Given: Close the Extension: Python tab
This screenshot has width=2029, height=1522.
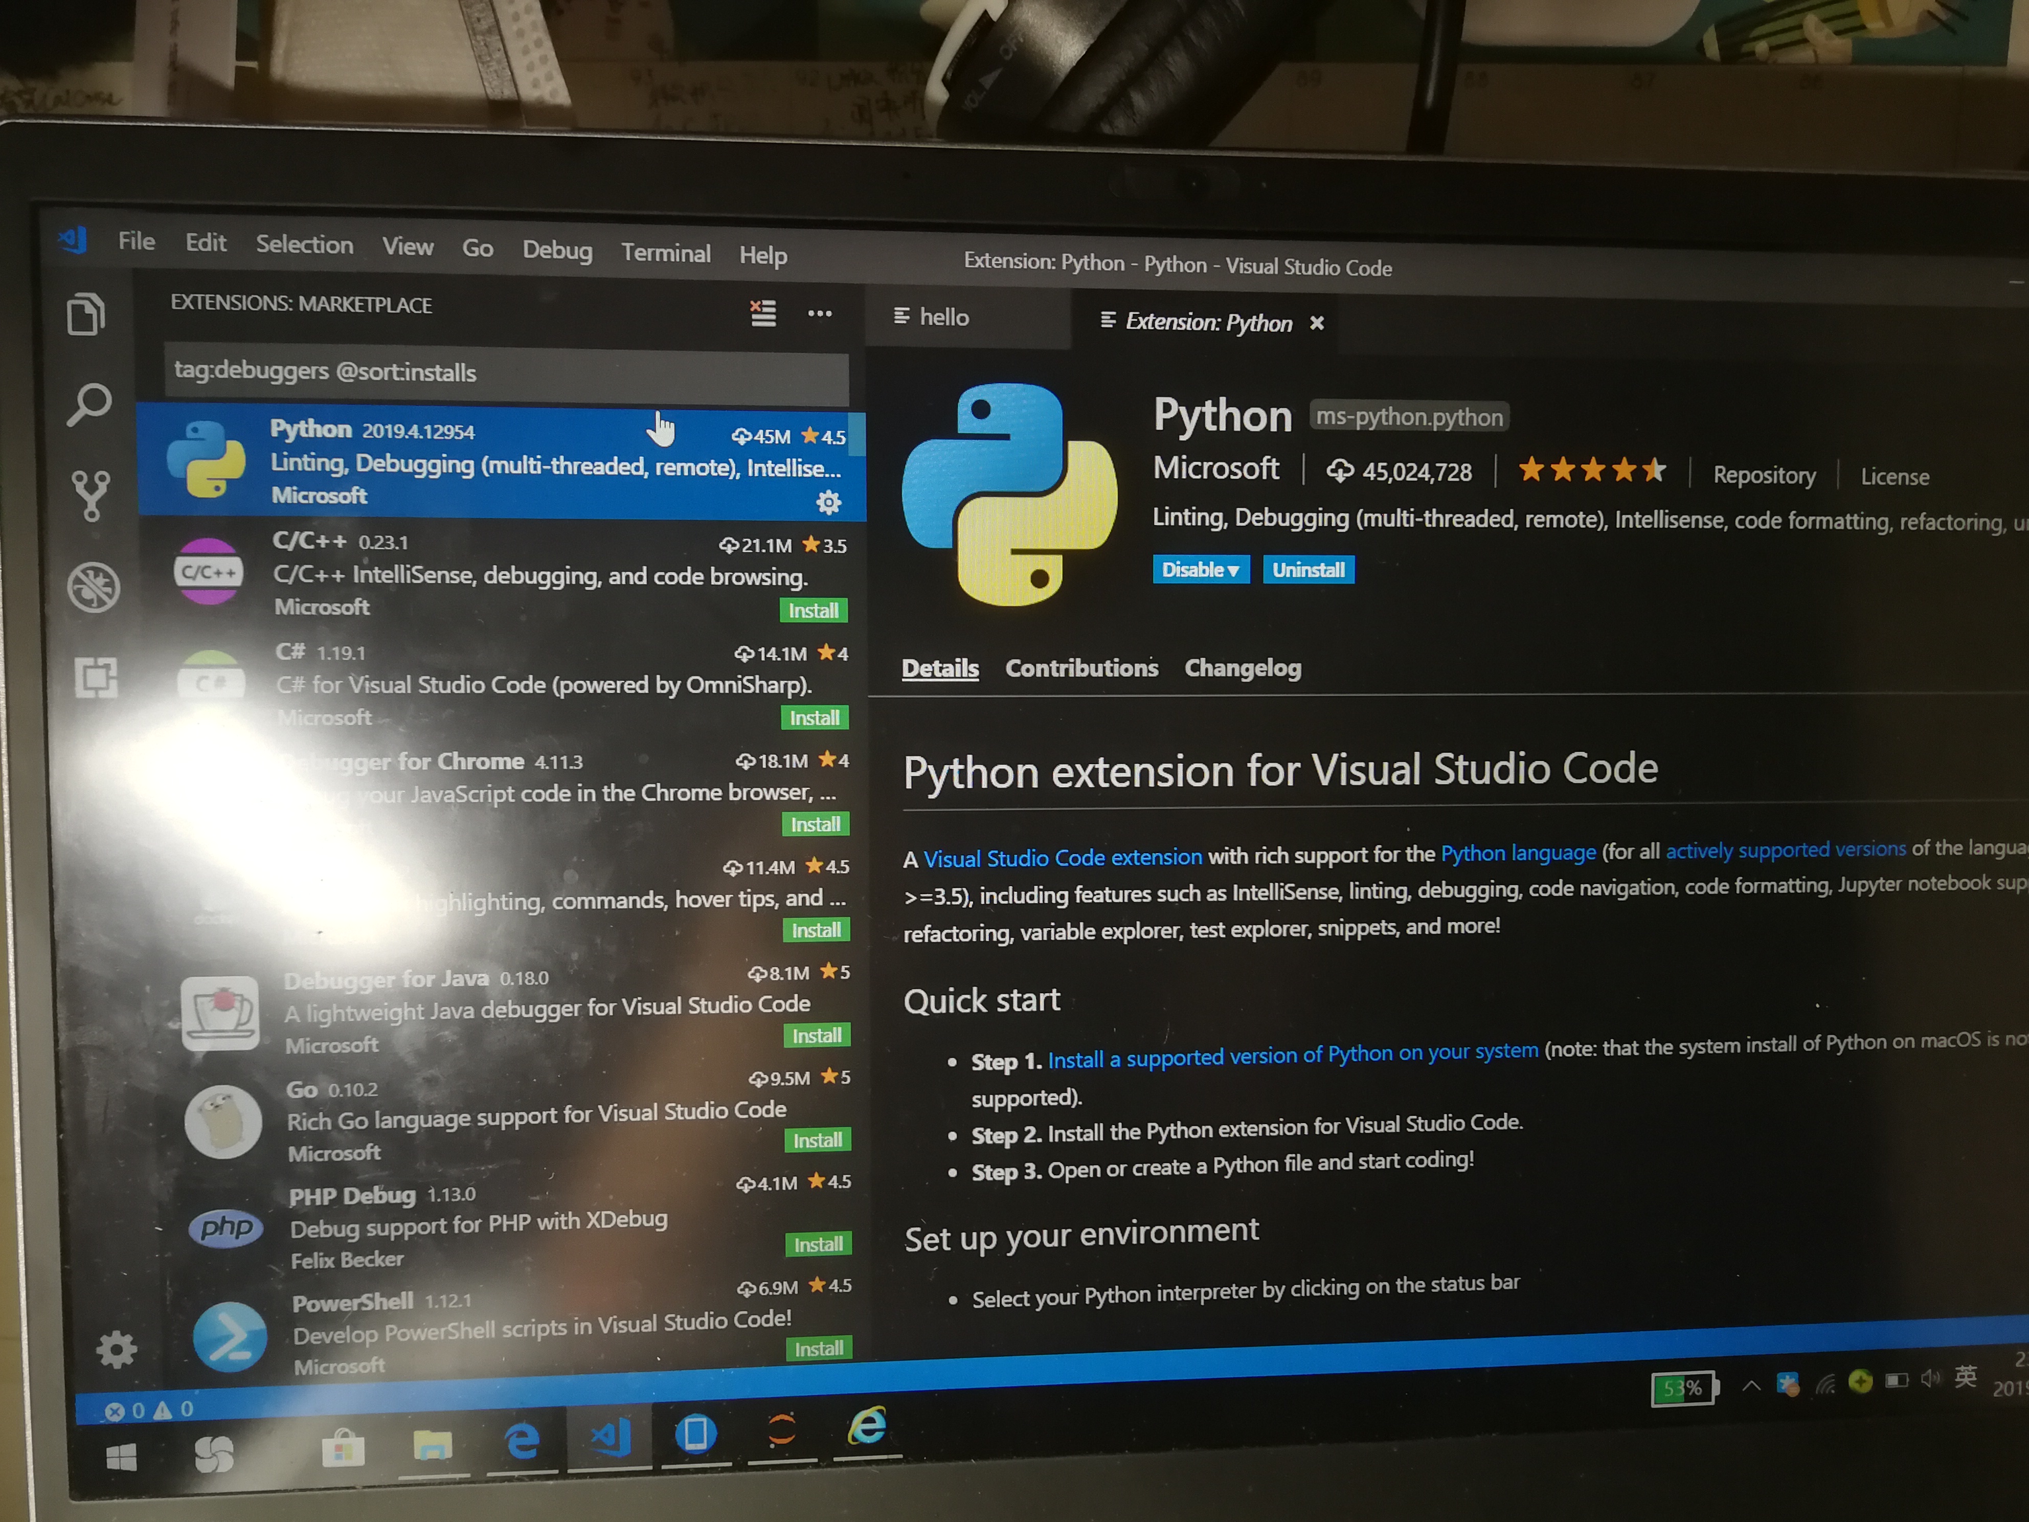Looking at the screenshot, I should pyautogui.click(x=1317, y=323).
